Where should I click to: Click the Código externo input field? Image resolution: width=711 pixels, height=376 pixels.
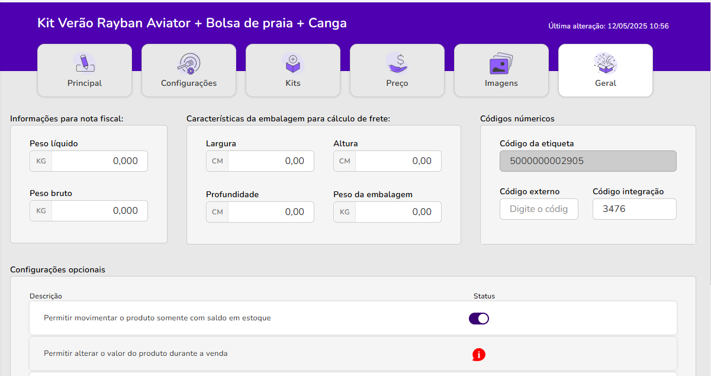click(539, 209)
